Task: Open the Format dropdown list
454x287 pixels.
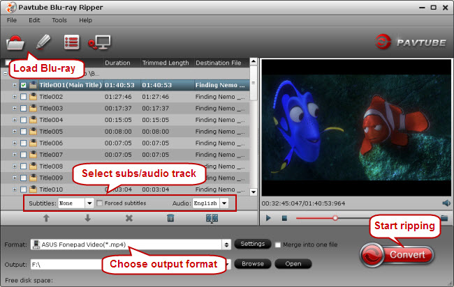Action: 226,245
